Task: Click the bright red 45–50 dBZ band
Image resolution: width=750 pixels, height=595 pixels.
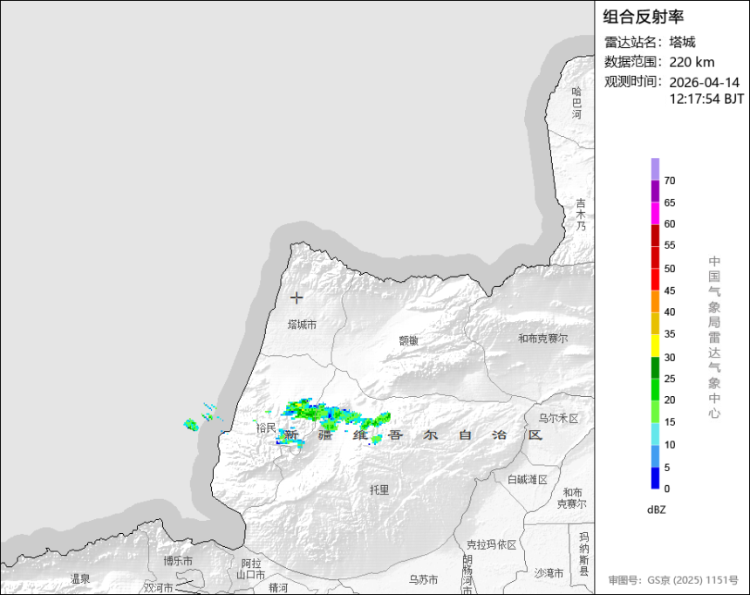Action: [x=655, y=279]
